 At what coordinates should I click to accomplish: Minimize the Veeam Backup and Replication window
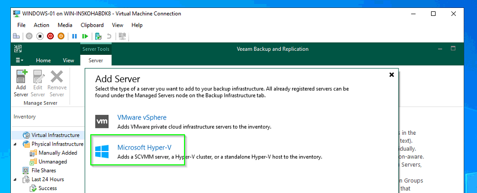[x=440, y=49]
